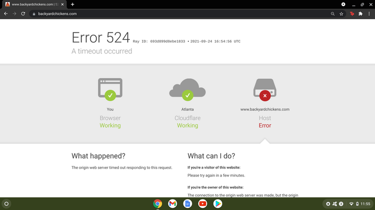Click the notifications muted tray icon
The height and width of the screenshot is (210, 375).
coord(335,204)
